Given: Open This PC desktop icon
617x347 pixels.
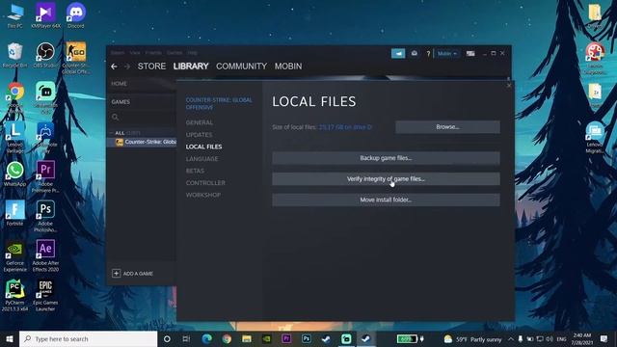Looking at the screenshot, I should tap(15, 15).
